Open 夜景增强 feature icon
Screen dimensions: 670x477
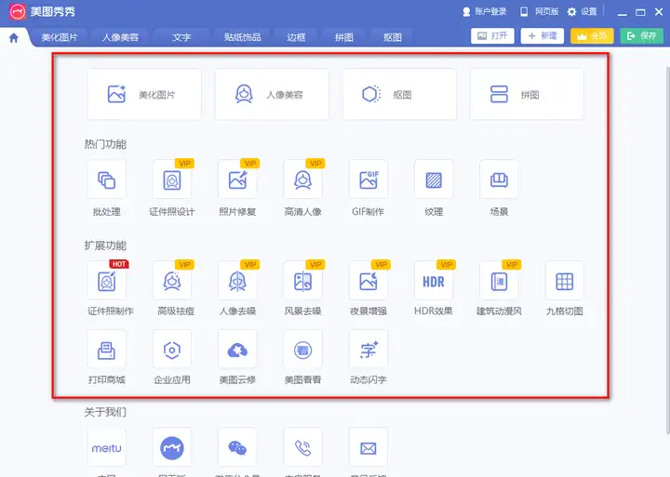[368, 281]
